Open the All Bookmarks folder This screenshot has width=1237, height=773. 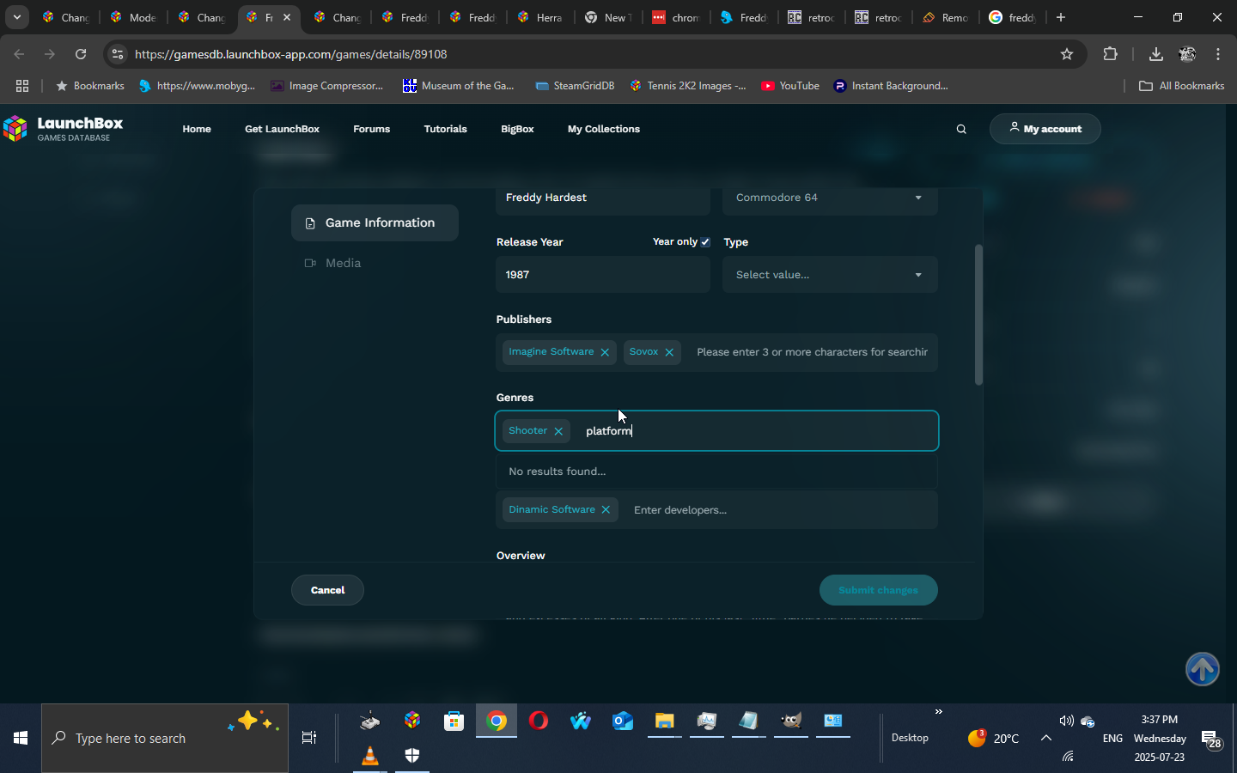(x=1181, y=86)
